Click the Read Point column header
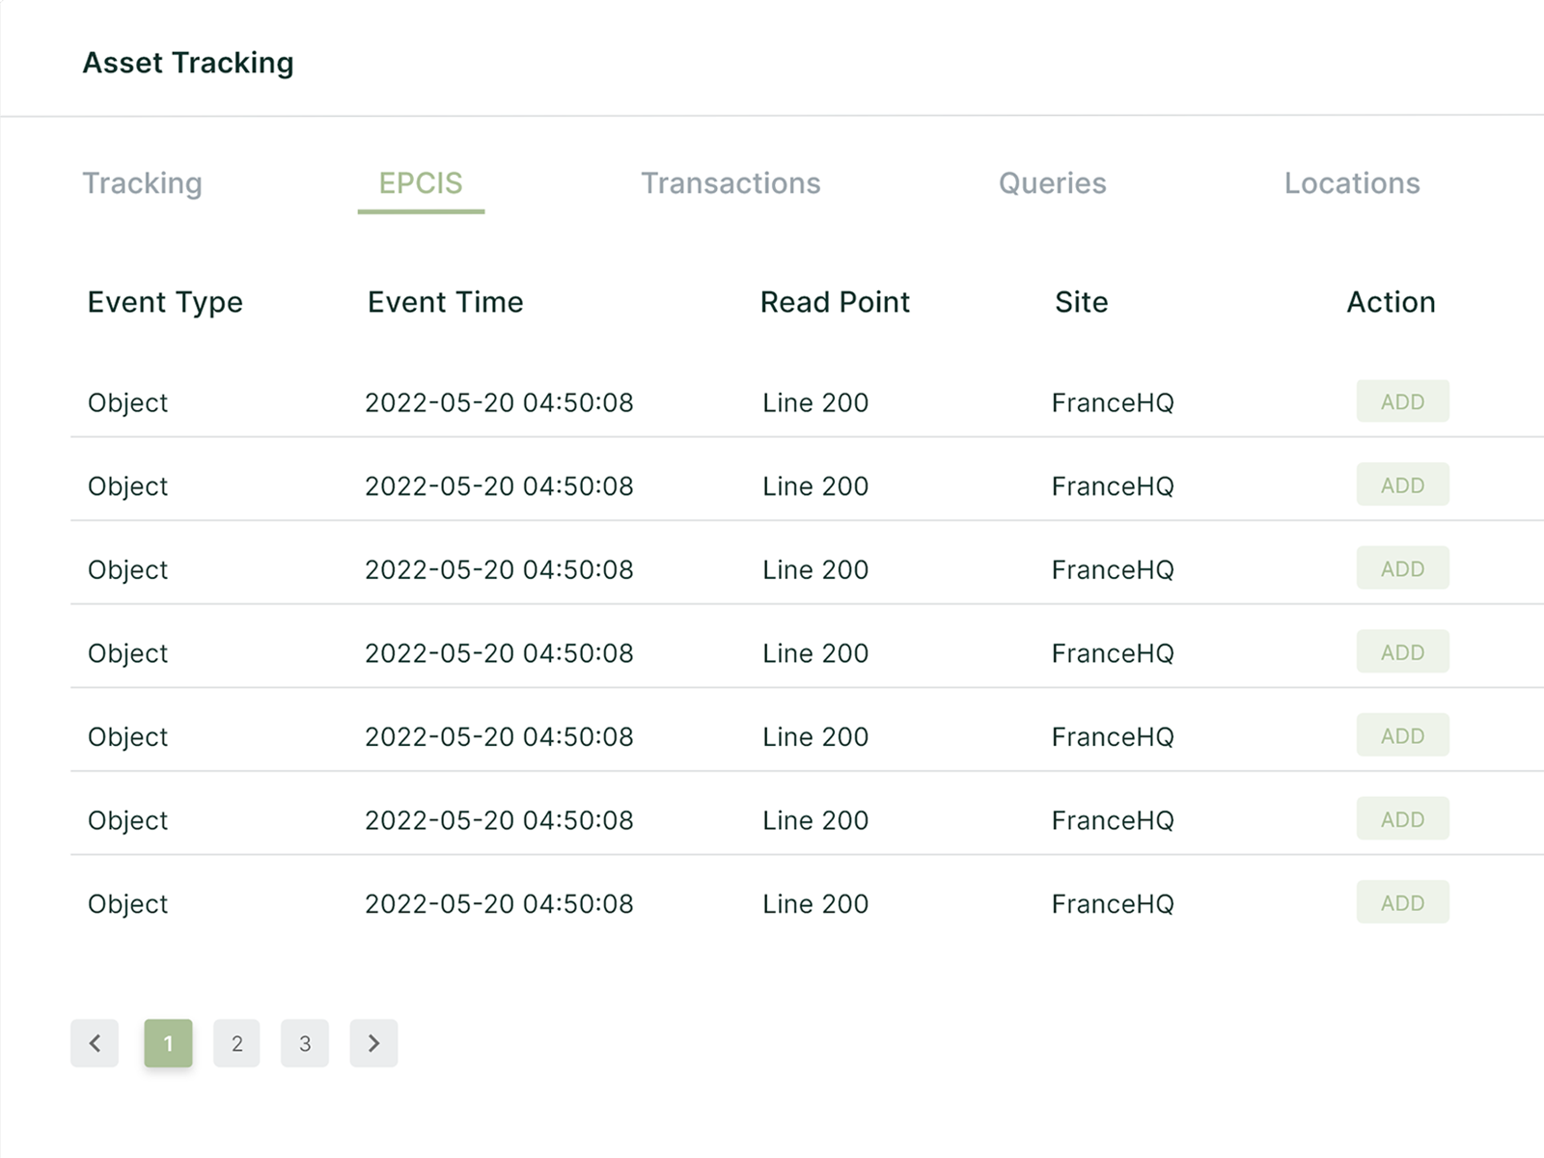 point(835,302)
